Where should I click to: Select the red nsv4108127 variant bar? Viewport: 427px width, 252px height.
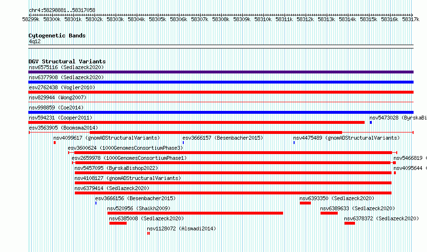coord(233,183)
